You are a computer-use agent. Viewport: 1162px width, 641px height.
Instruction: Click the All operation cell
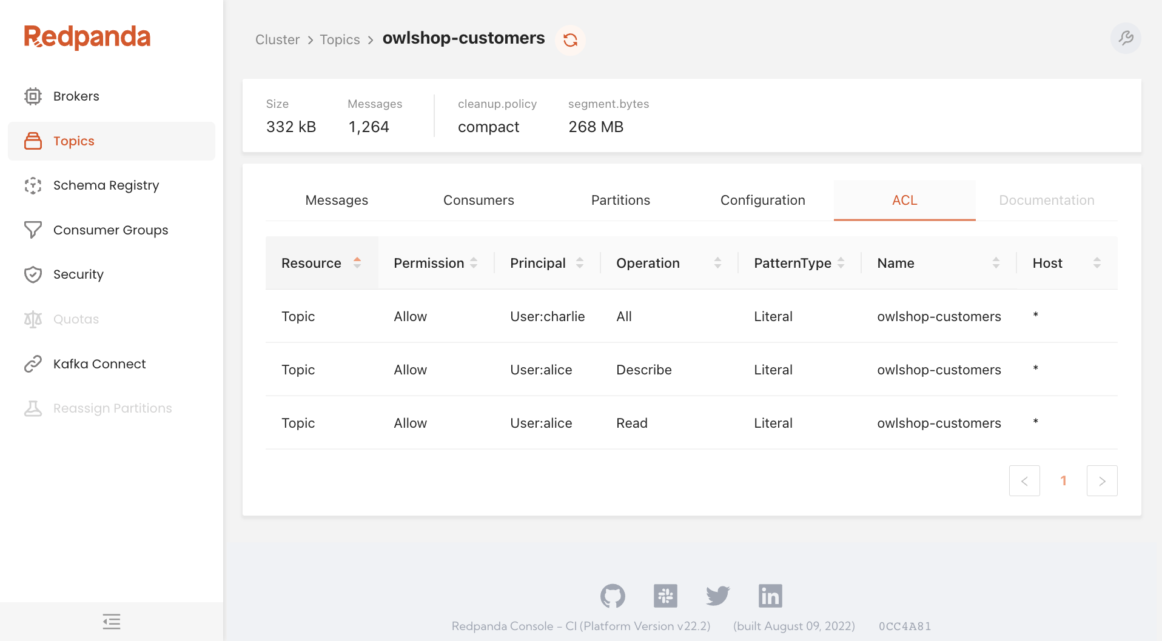point(623,316)
